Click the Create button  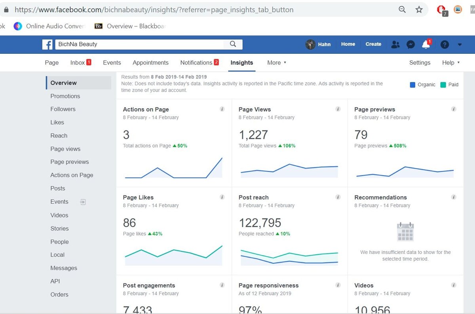pyautogui.click(x=373, y=44)
